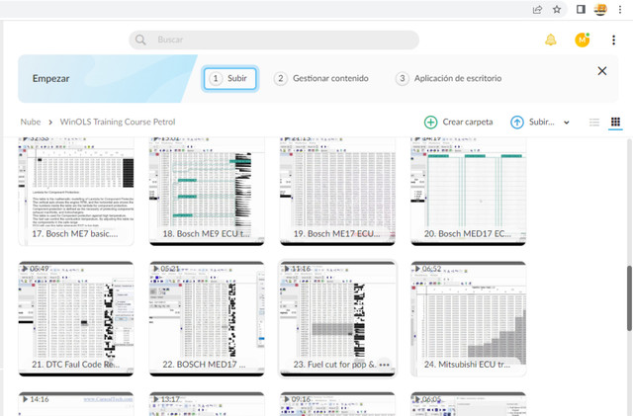The image size is (633, 416).
Task: Go to Nube in breadcrumb
Action: 31,122
